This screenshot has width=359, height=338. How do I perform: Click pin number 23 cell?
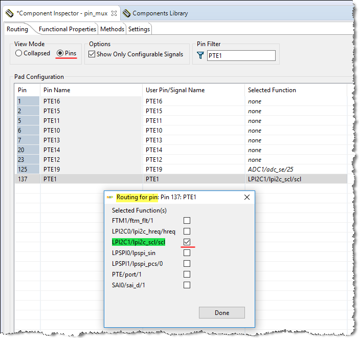[x=28, y=160]
